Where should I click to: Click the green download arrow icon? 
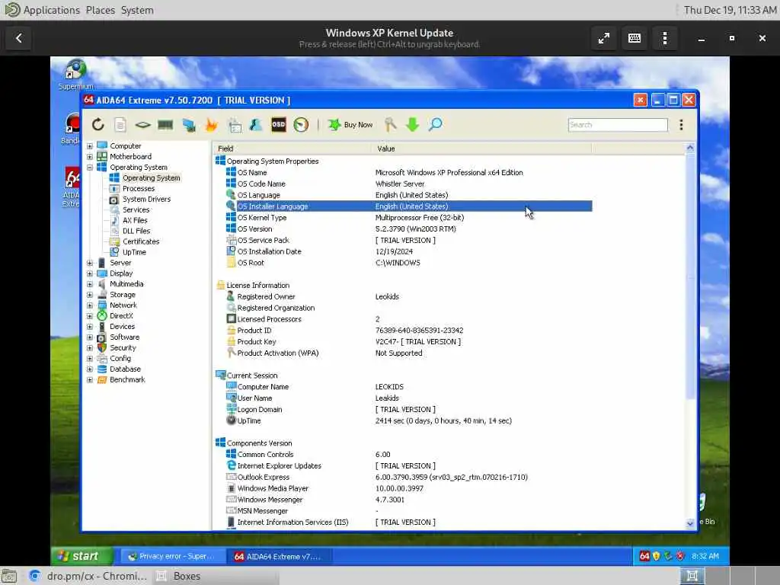[412, 124]
